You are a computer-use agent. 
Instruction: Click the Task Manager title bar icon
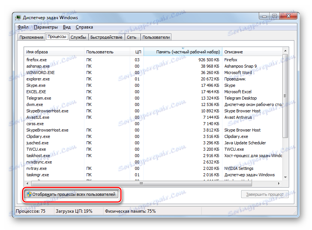(x=18, y=18)
